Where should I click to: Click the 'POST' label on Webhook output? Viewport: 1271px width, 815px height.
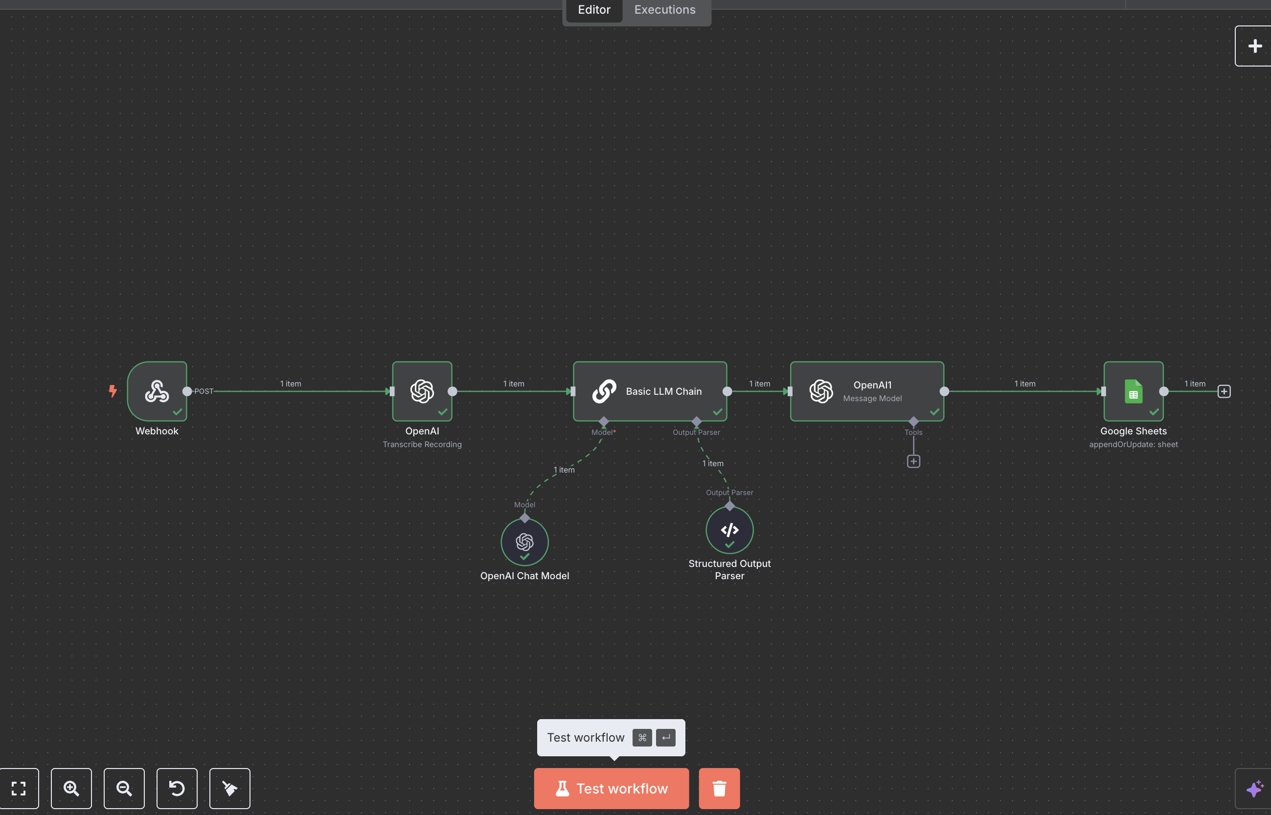tap(204, 391)
